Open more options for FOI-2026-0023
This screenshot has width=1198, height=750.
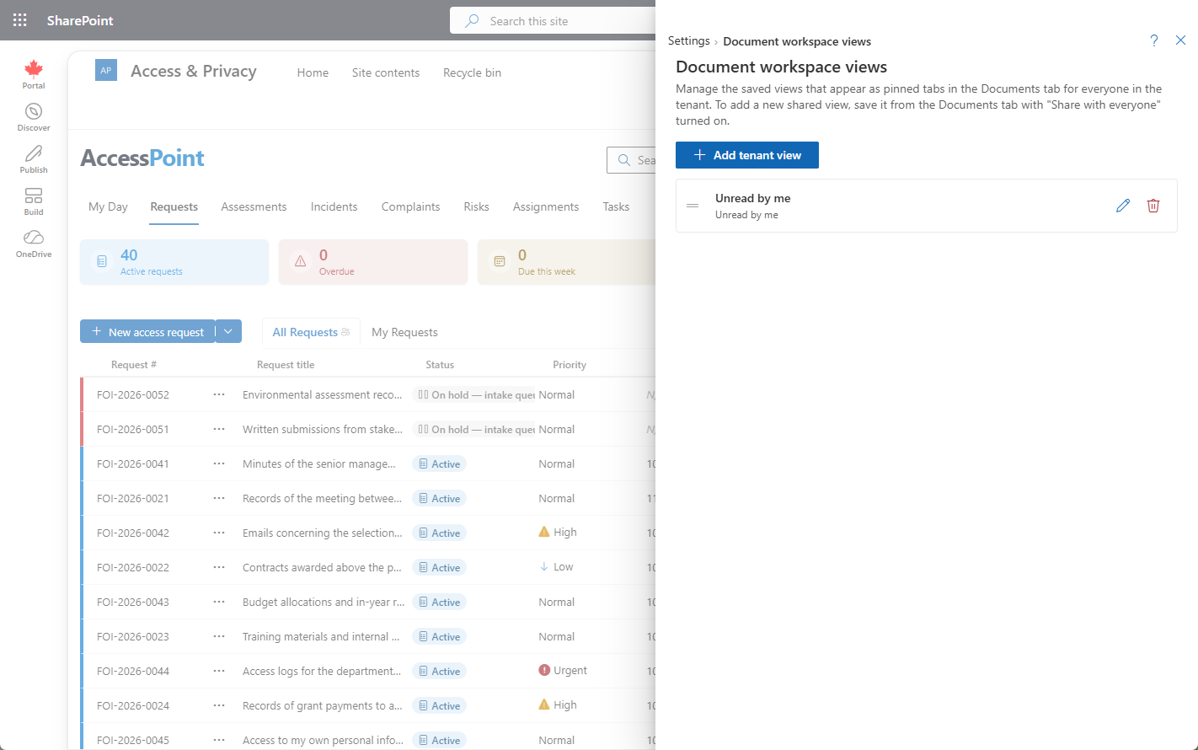coord(219,636)
